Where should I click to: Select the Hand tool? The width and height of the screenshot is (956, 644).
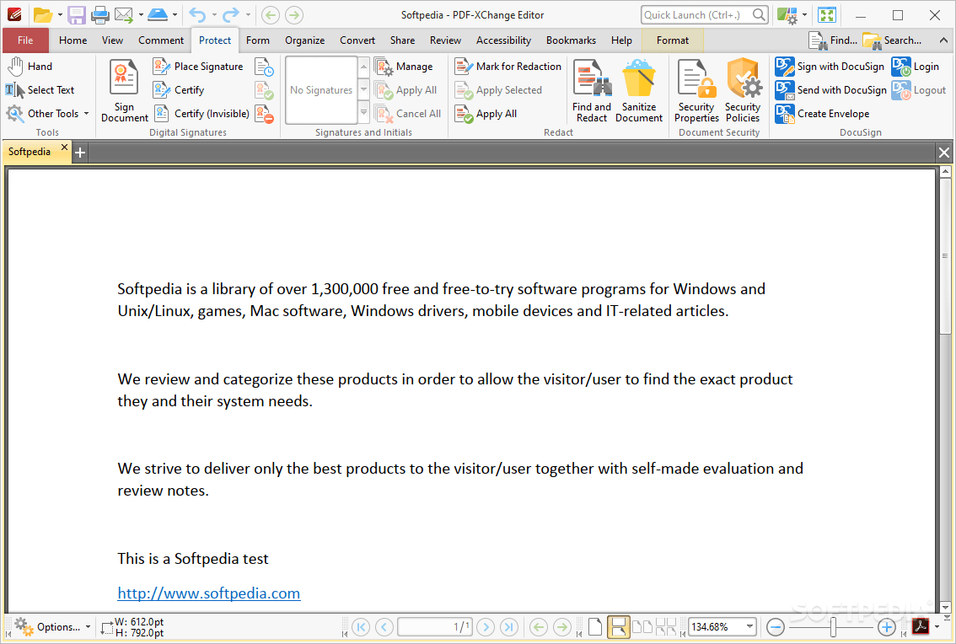tap(30, 67)
